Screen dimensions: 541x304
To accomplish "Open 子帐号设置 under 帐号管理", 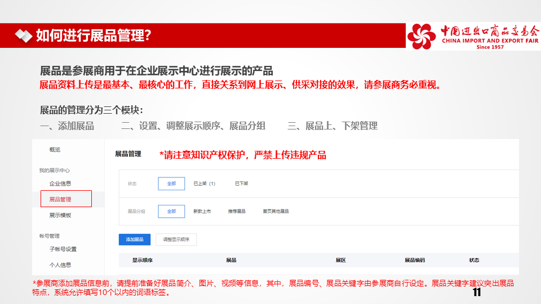I will (x=63, y=249).
